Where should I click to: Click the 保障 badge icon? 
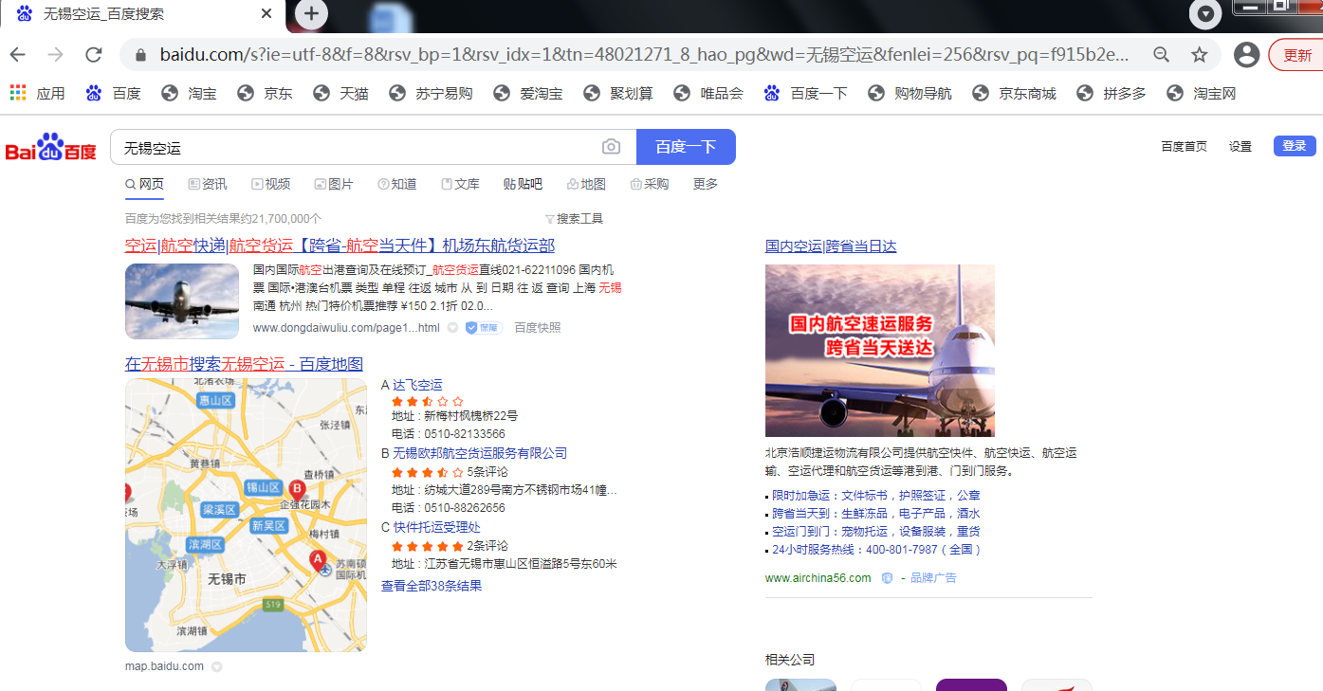(x=484, y=328)
